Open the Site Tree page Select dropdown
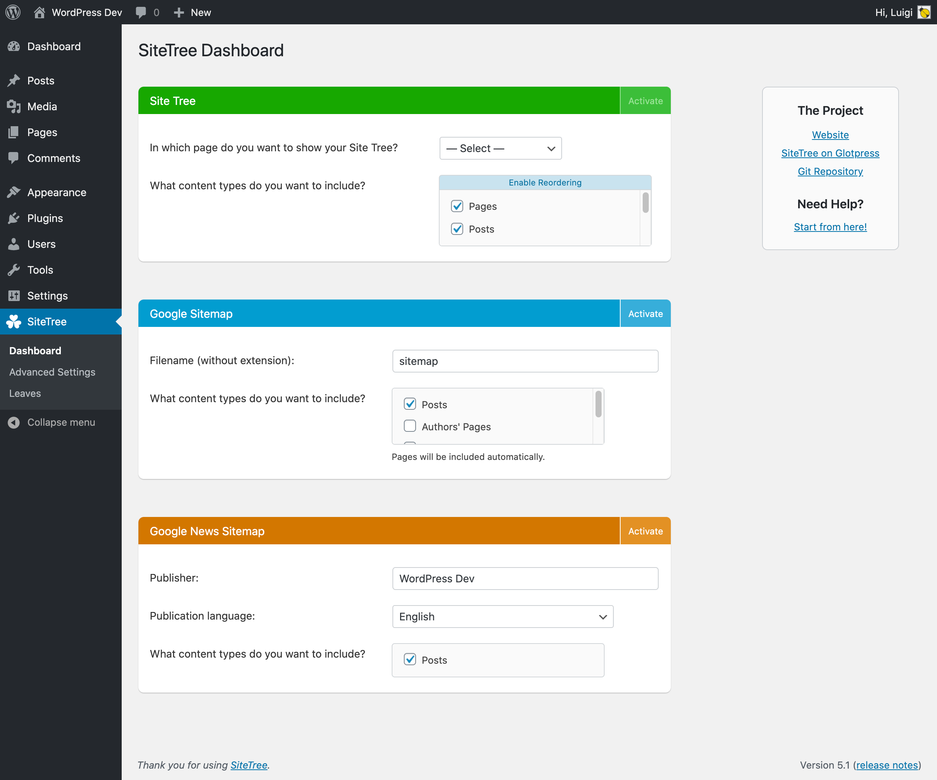Image resolution: width=937 pixels, height=780 pixels. (x=500, y=149)
